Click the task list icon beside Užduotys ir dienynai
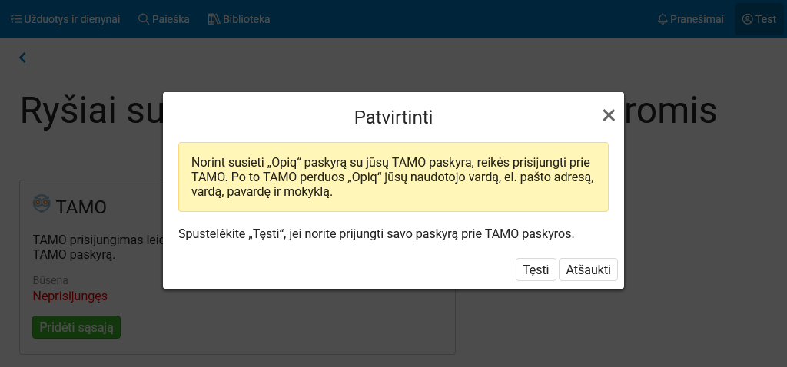787x367 pixels. pyautogui.click(x=15, y=19)
